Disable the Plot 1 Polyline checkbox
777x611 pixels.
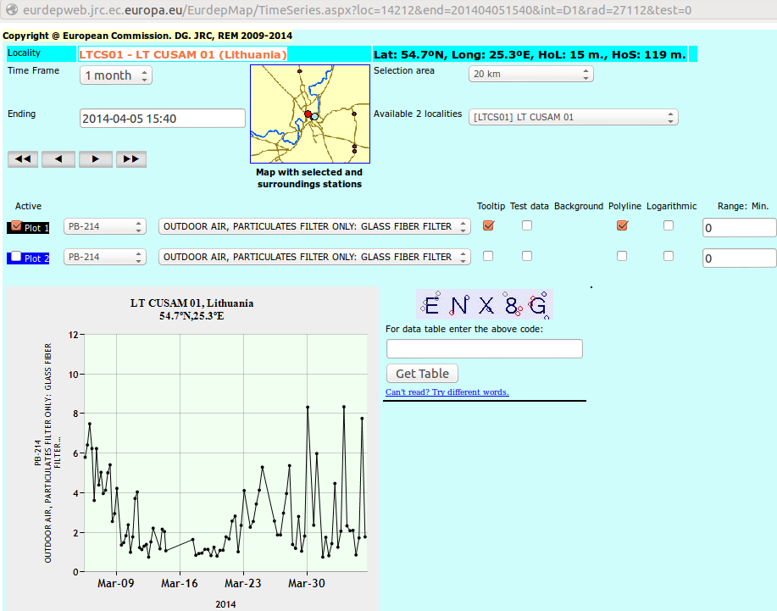click(623, 225)
